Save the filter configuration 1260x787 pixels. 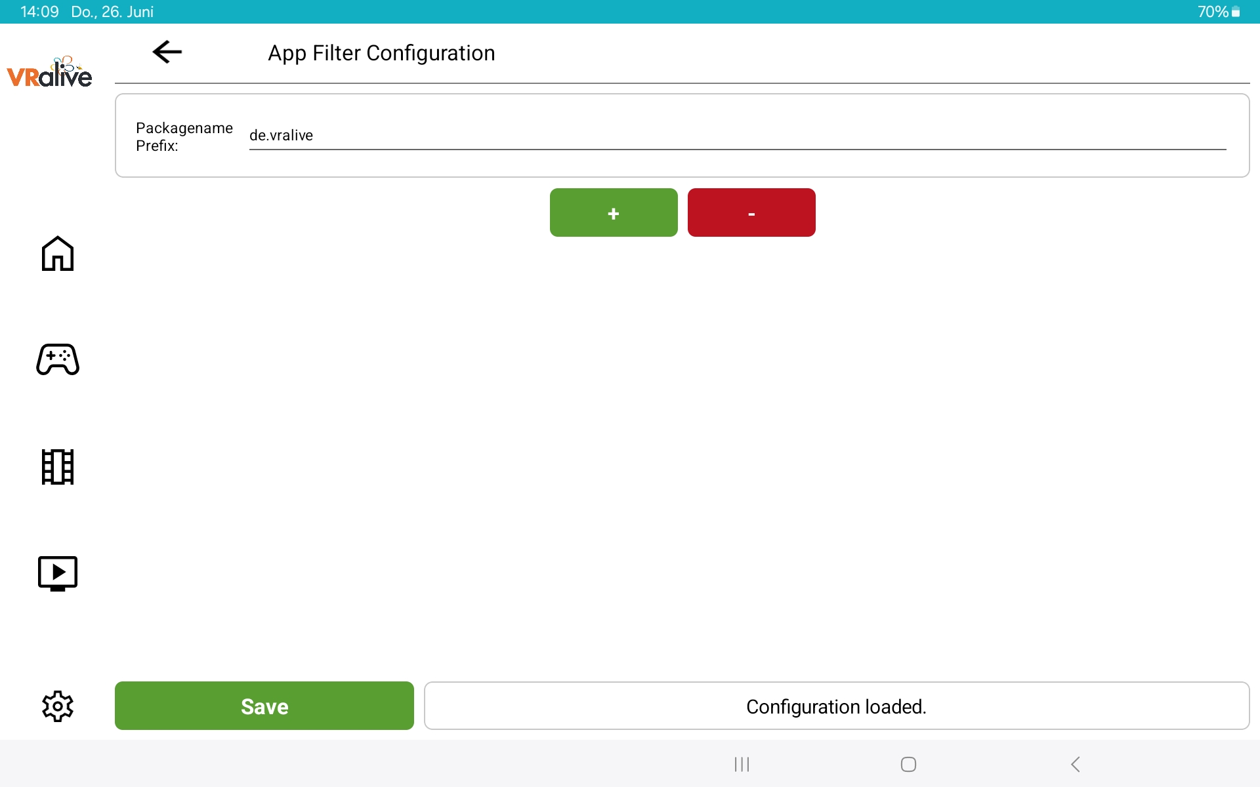coord(264,706)
